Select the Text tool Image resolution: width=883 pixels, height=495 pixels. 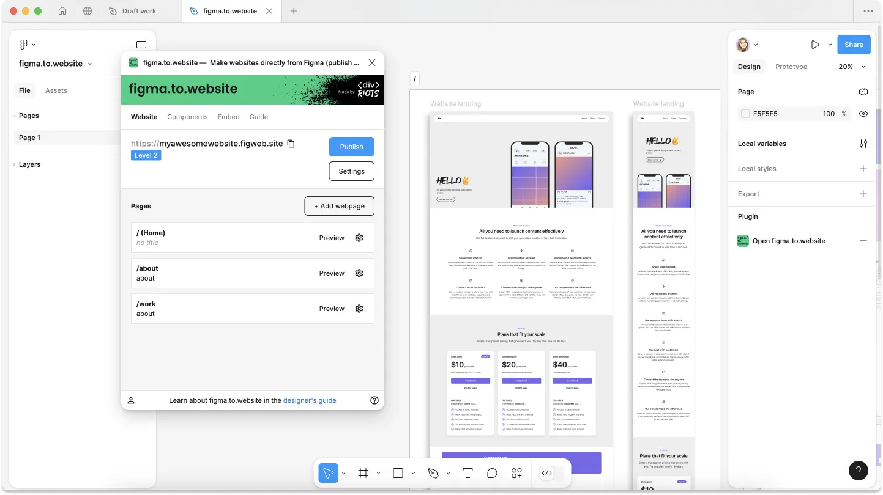coord(468,473)
